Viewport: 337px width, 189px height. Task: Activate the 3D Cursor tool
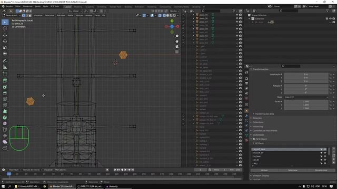(x=5, y=28)
